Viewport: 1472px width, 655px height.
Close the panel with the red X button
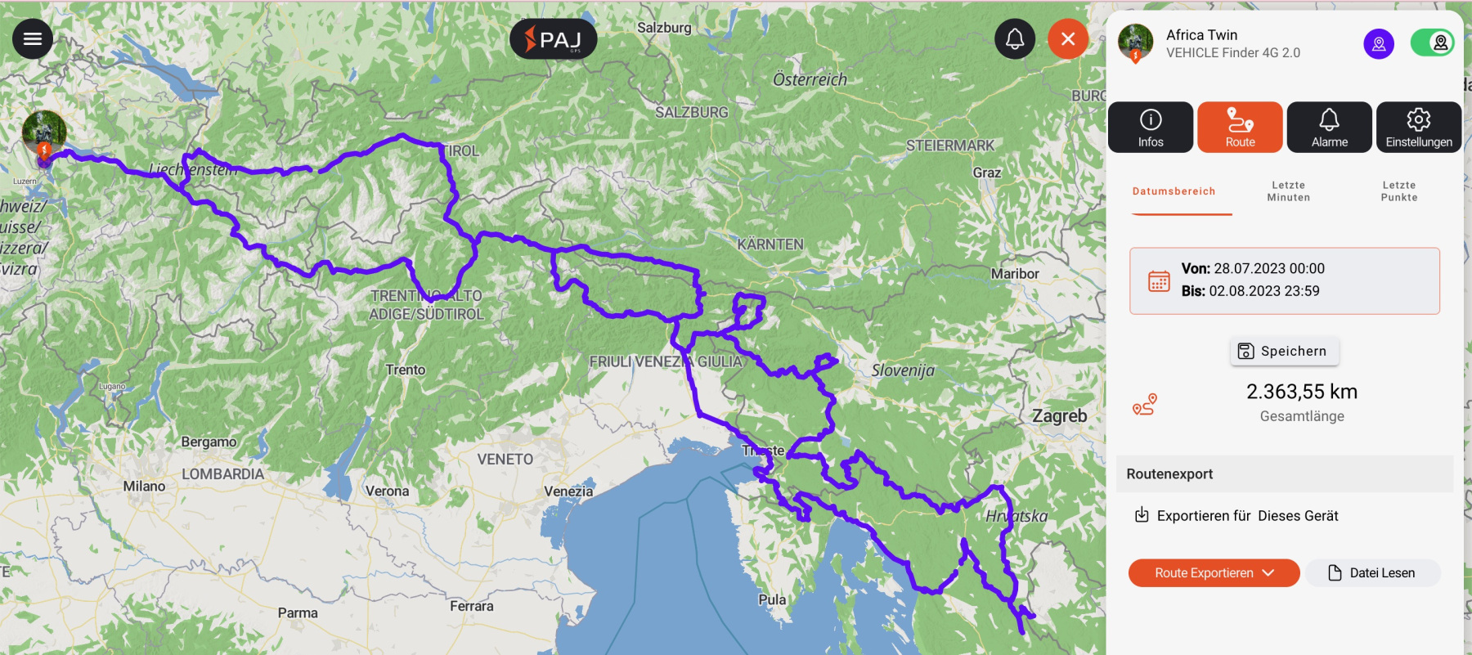(1068, 38)
